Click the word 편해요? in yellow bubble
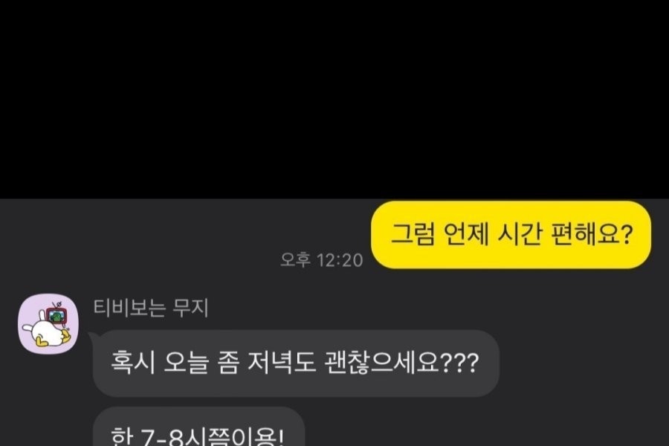Screen dimensions: 669x446 [592, 234]
